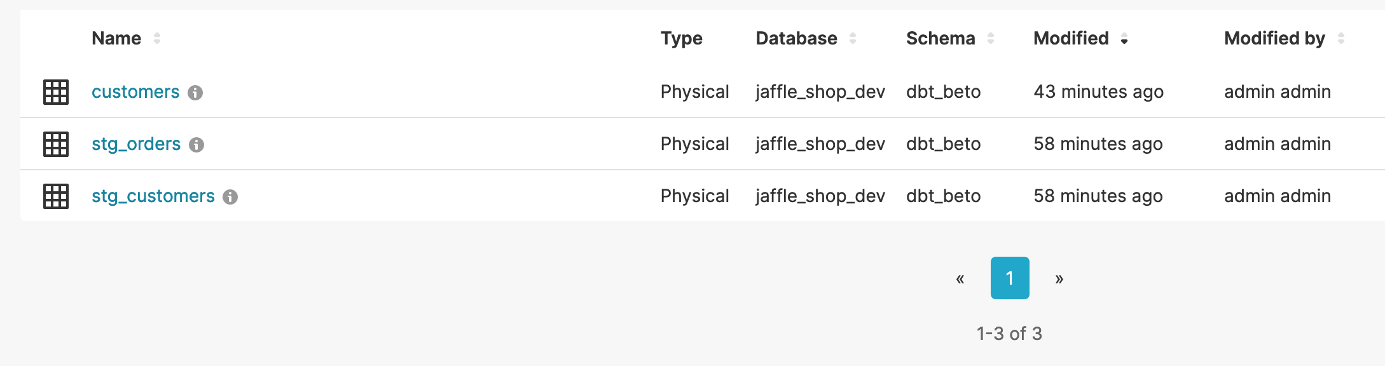The width and height of the screenshot is (1385, 366).
Task: Click the info icon next to stg_customers
Action: 230,197
